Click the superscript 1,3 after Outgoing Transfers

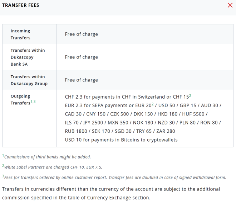[x=33, y=101]
